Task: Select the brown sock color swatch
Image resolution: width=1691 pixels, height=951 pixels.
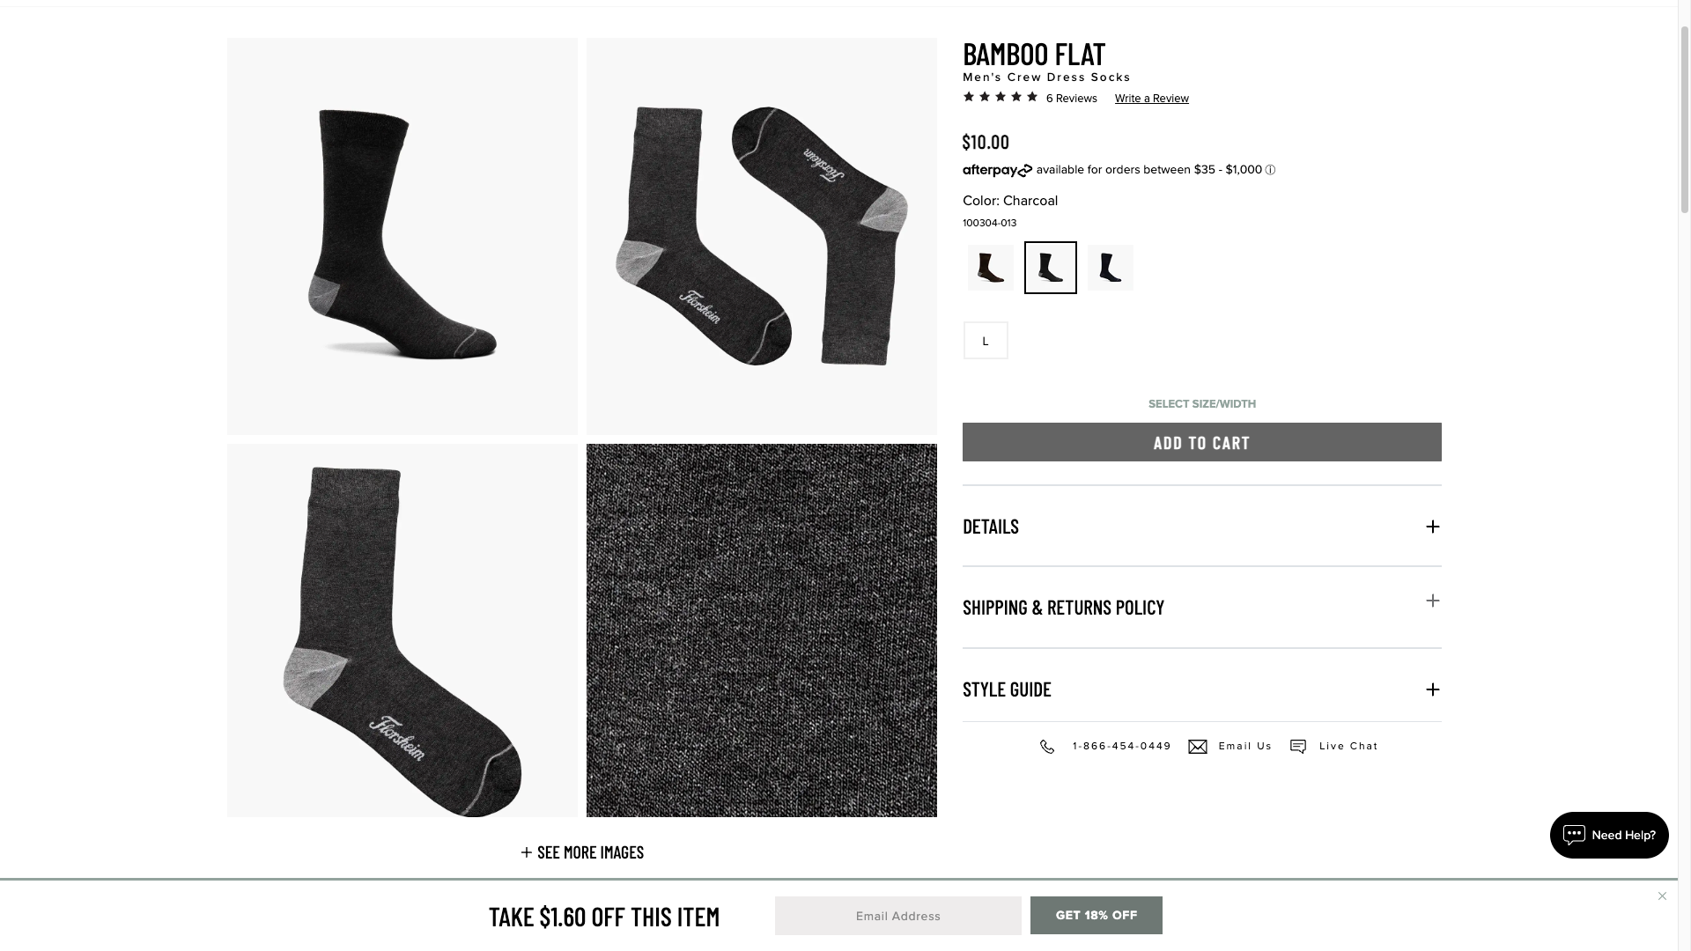Action: tap(991, 268)
